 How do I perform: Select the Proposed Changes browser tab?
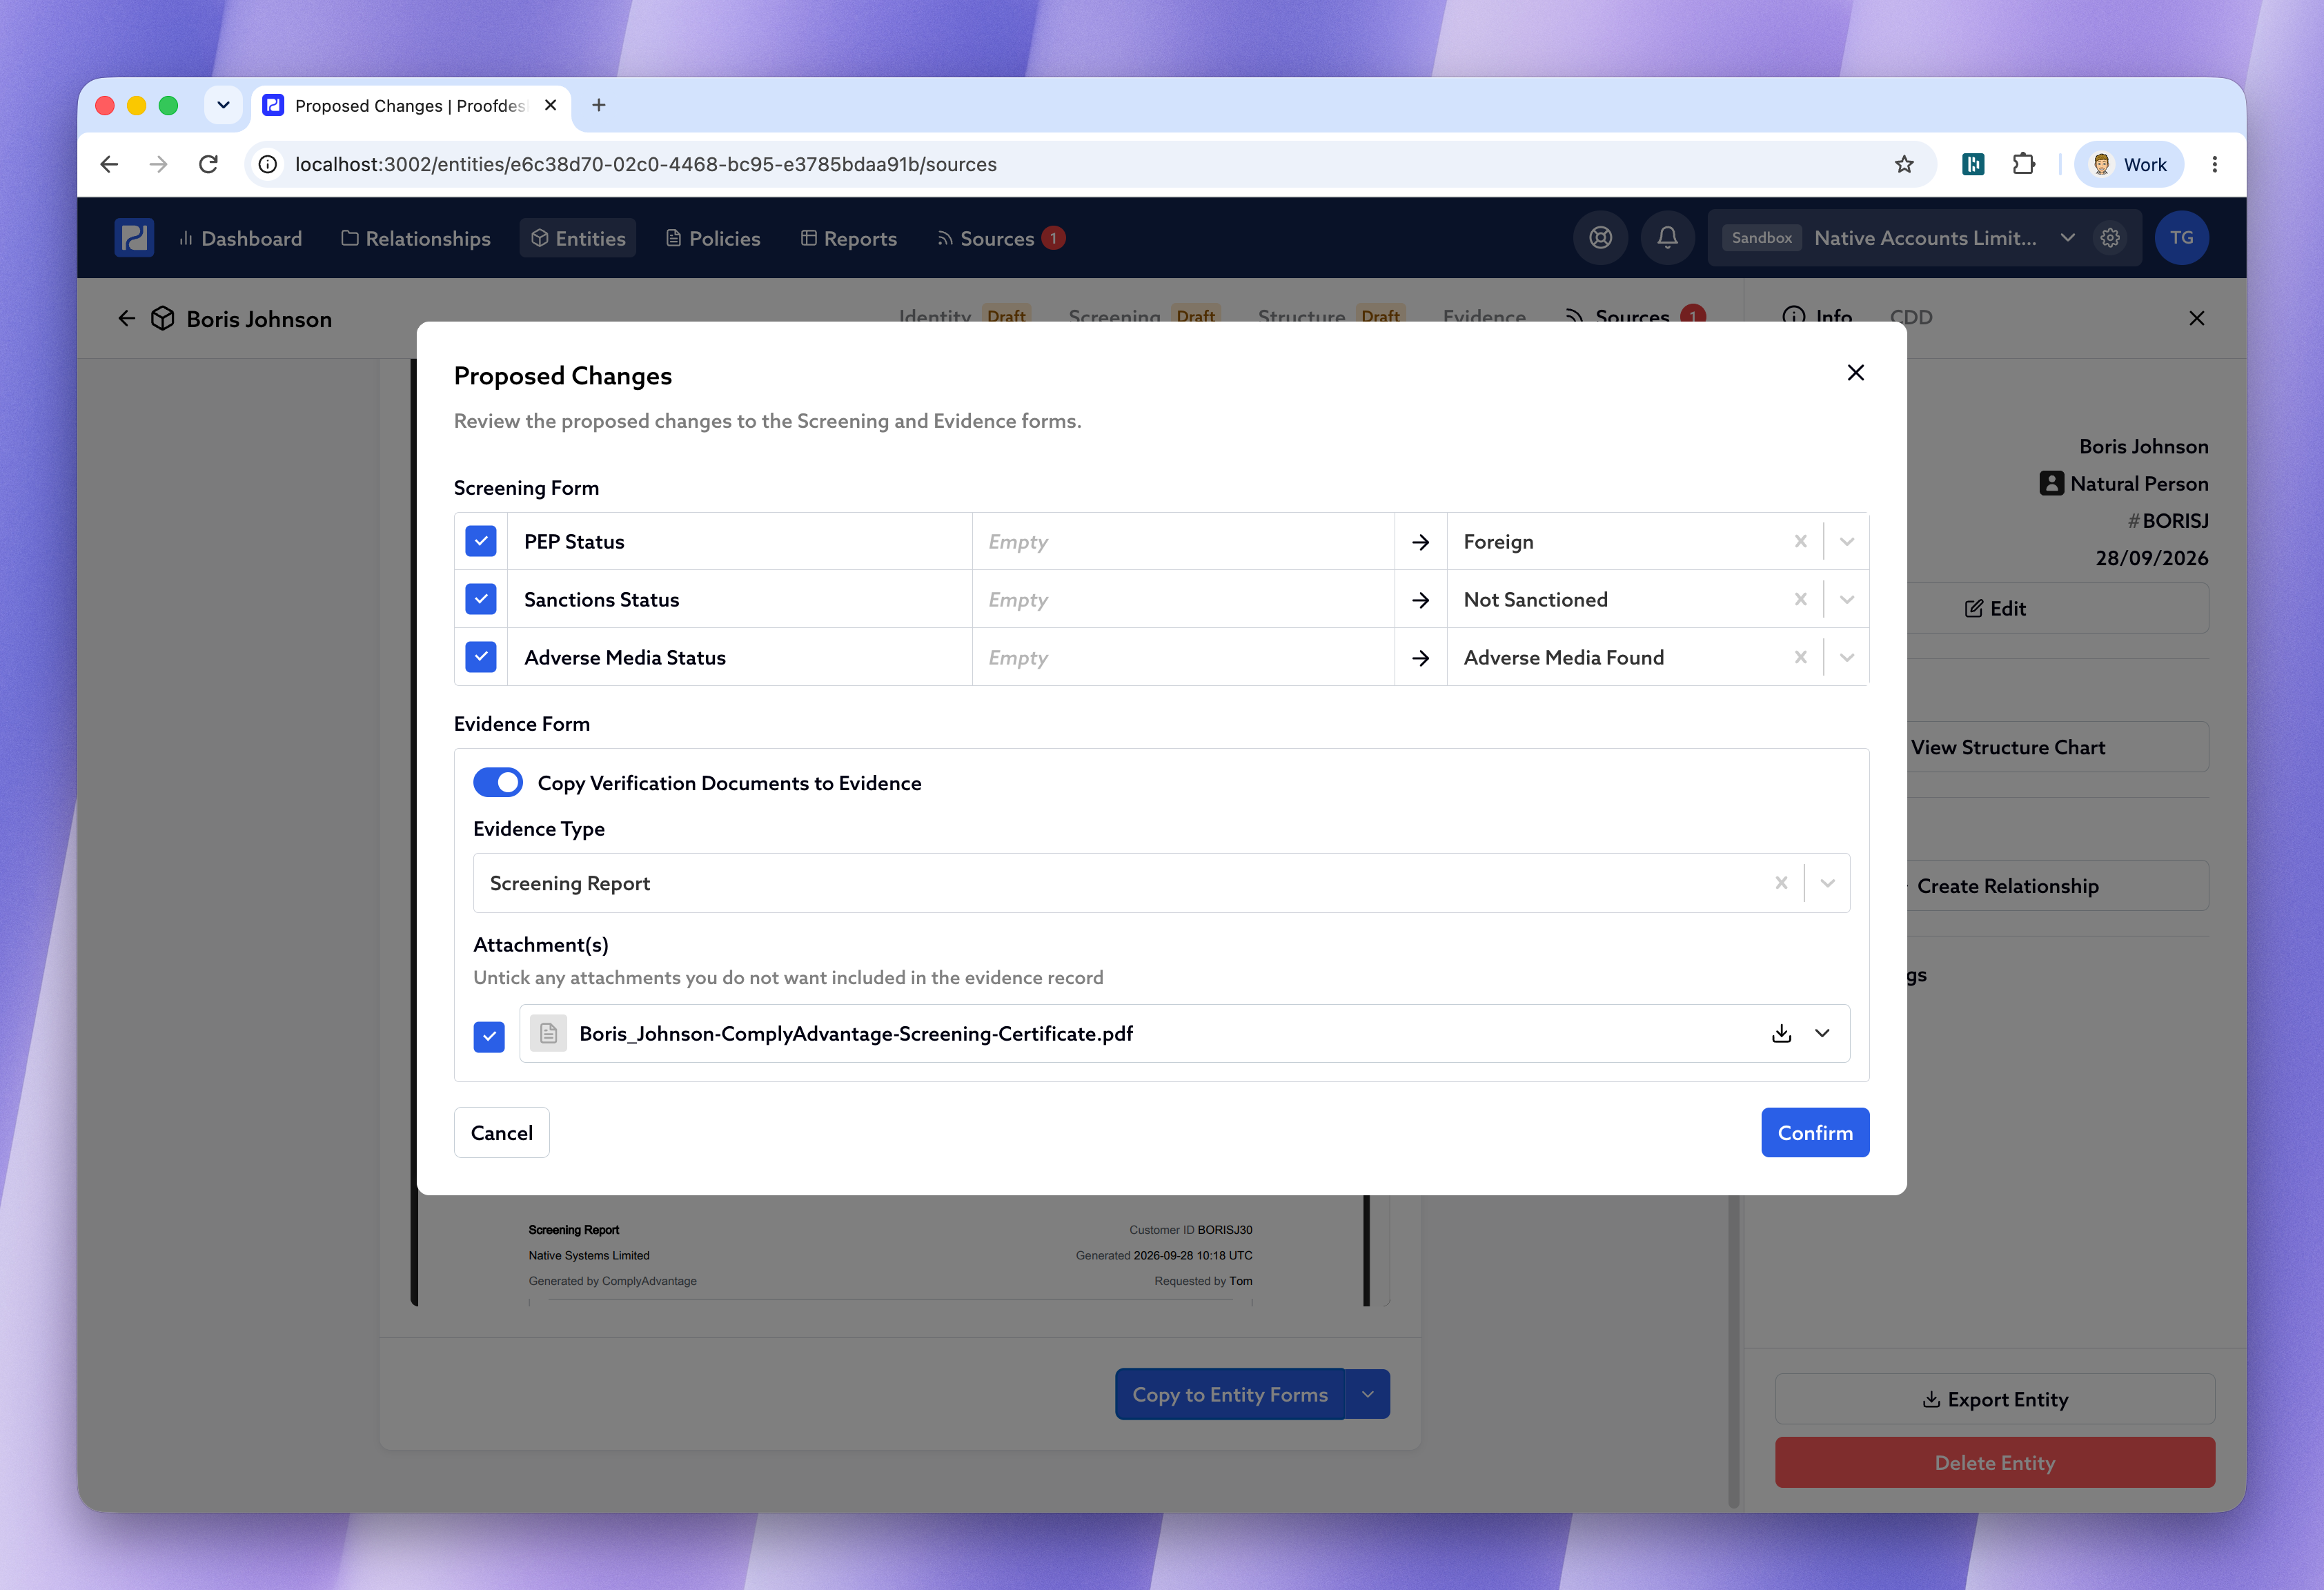[x=410, y=106]
